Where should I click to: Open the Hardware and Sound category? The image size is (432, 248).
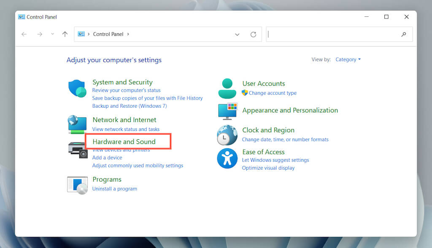pos(124,142)
